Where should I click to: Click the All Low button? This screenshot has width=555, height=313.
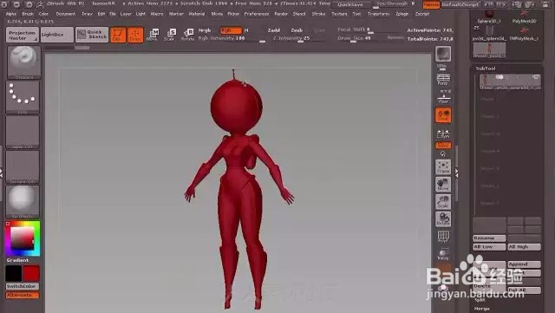point(489,247)
